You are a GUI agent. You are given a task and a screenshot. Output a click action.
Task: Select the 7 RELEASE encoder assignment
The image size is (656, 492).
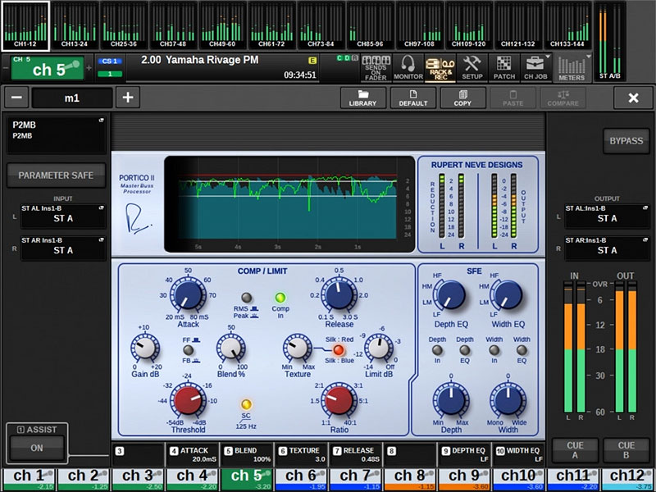point(356,455)
